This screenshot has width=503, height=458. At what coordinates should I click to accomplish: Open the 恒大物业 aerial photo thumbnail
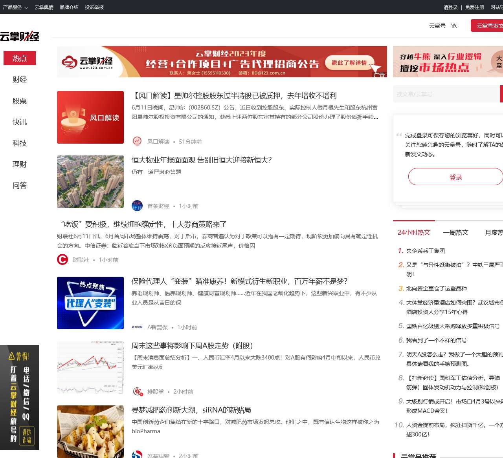click(90, 182)
